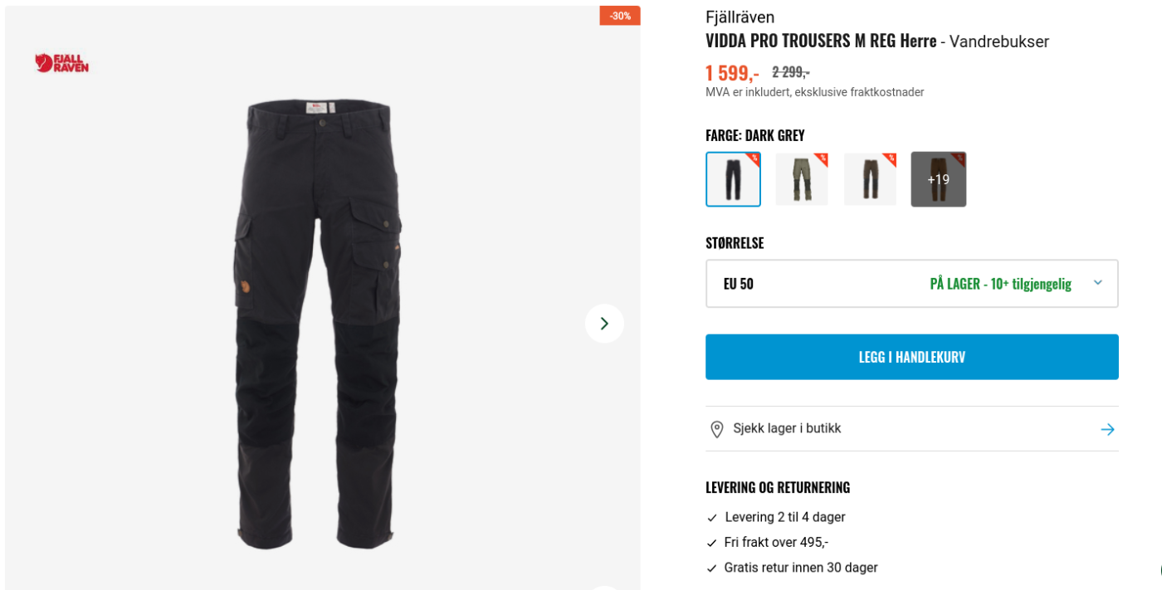
Task: Click checkmark next to Levering 2 til 4 dager
Action: point(712,518)
